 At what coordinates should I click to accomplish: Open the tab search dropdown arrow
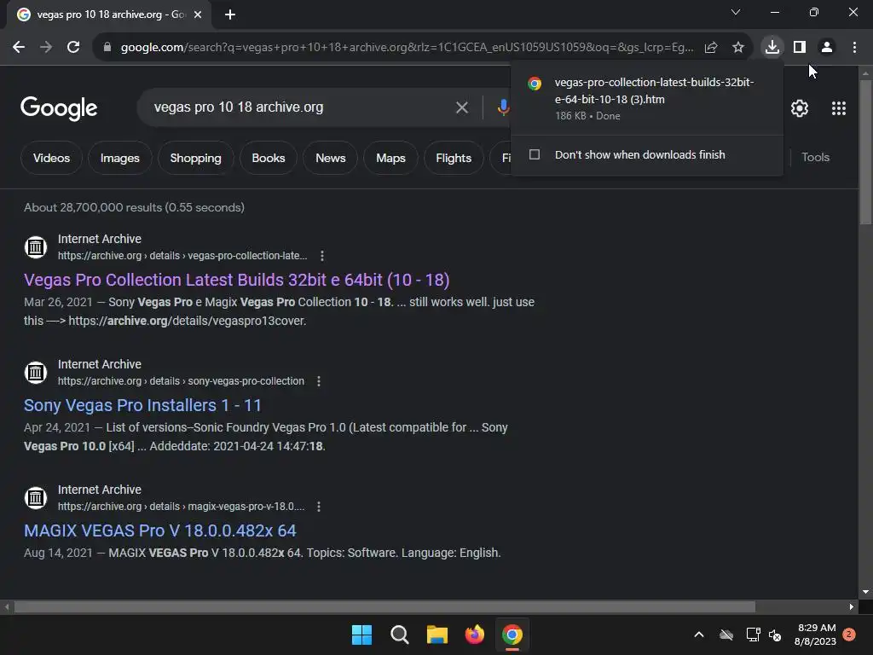pos(736,12)
